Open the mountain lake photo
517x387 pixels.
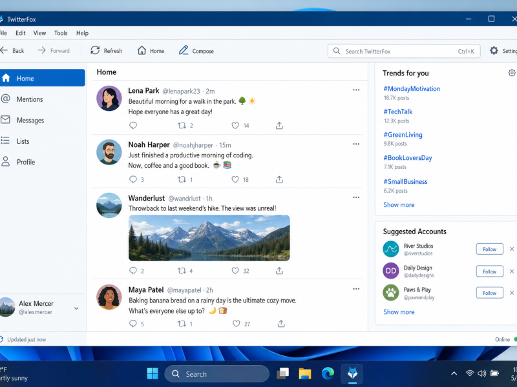point(209,237)
